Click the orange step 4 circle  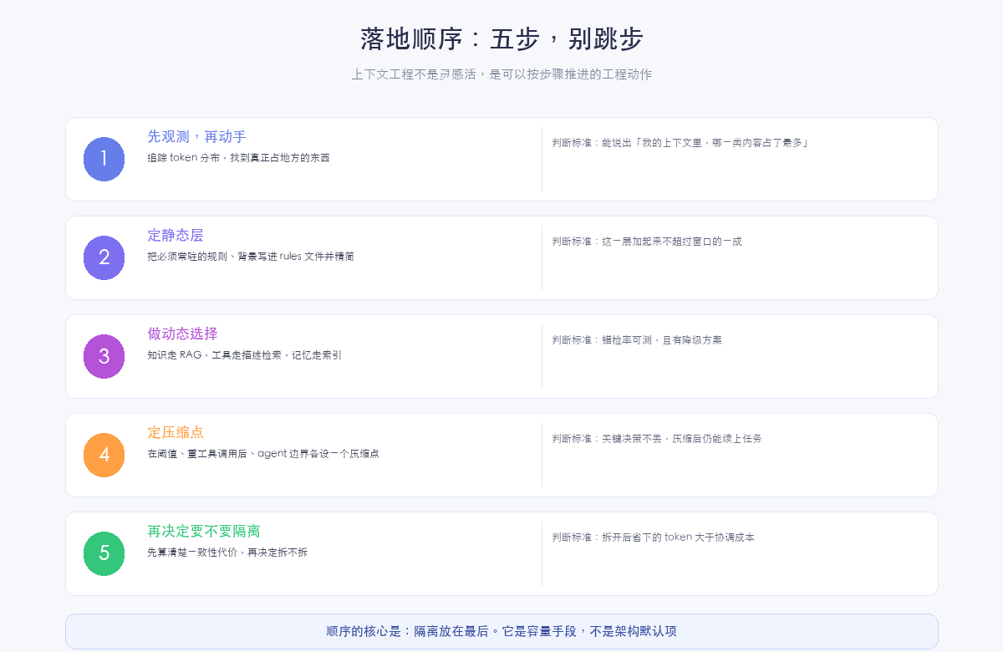(104, 455)
